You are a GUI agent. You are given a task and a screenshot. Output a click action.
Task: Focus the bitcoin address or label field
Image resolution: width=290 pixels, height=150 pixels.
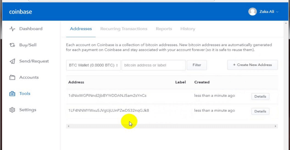(153, 65)
